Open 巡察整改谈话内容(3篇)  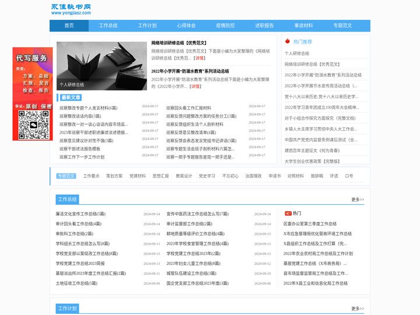click(80, 116)
